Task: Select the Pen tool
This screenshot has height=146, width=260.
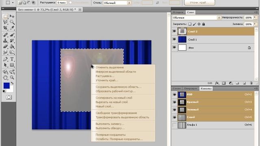Action: (x=5, y=59)
